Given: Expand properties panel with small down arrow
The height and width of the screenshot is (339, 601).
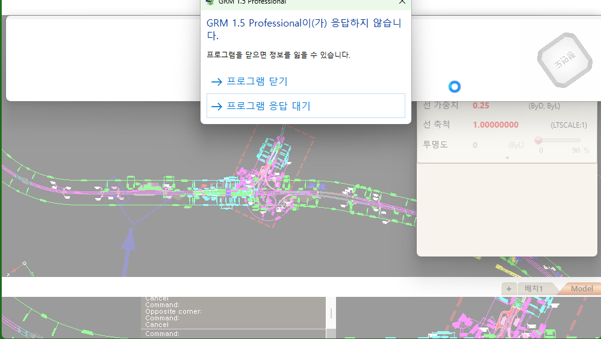Looking at the screenshot, I should (507, 158).
